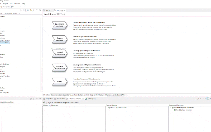Open the back history dropdown in main toolbar
Viewport: 211px width, 132px height.
pyautogui.click(x=3, y=7)
